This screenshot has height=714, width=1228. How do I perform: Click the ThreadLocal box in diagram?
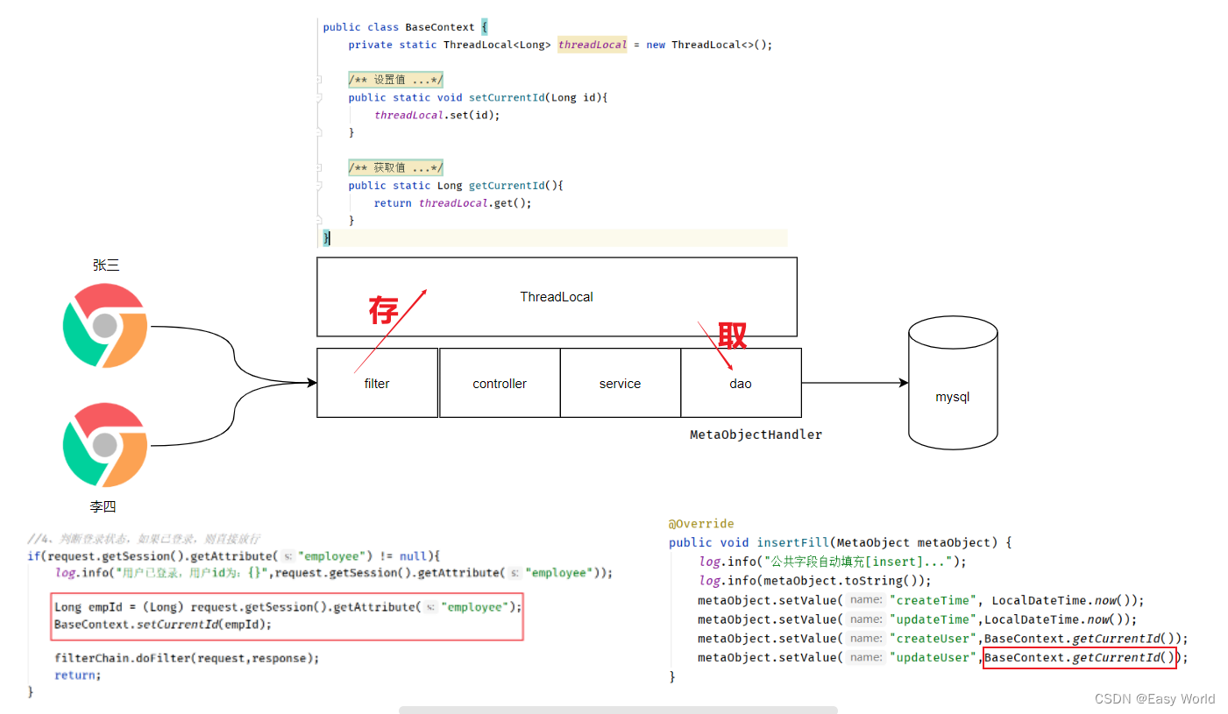point(557,297)
